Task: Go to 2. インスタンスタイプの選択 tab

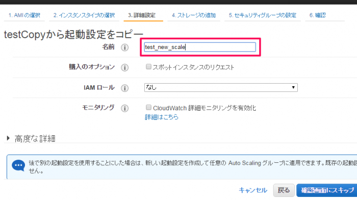Action: coord(84,15)
